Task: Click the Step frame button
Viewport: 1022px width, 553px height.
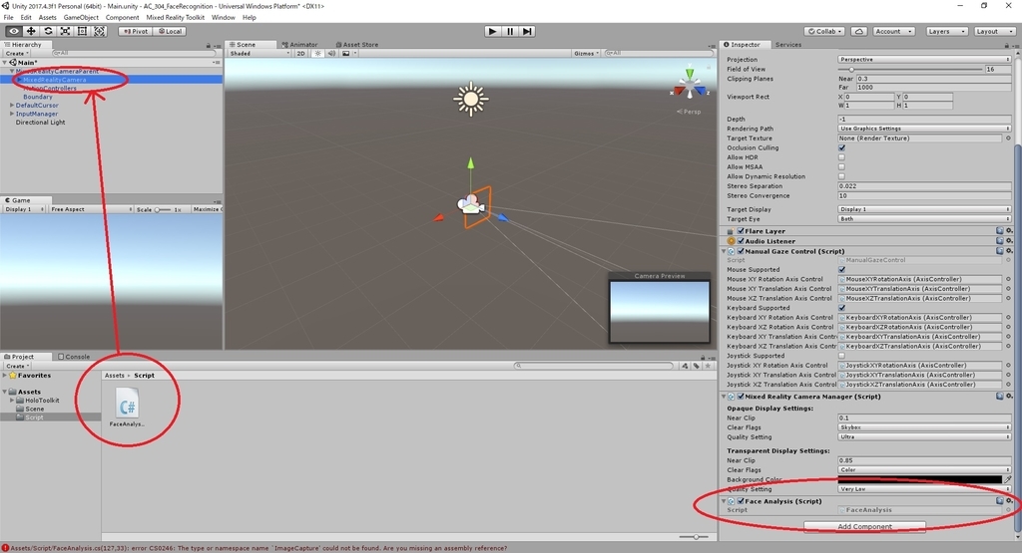Action: 527,31
